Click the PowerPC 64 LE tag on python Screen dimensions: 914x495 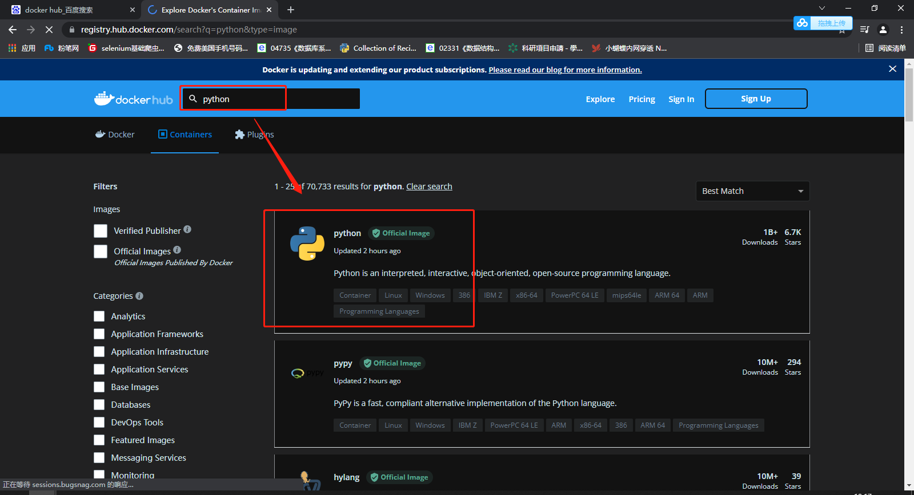pos(575,295)
